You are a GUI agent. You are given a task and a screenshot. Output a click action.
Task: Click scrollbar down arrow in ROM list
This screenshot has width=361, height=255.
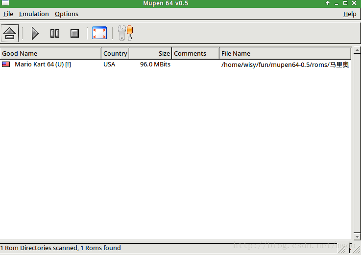click(x=357, y=236)
